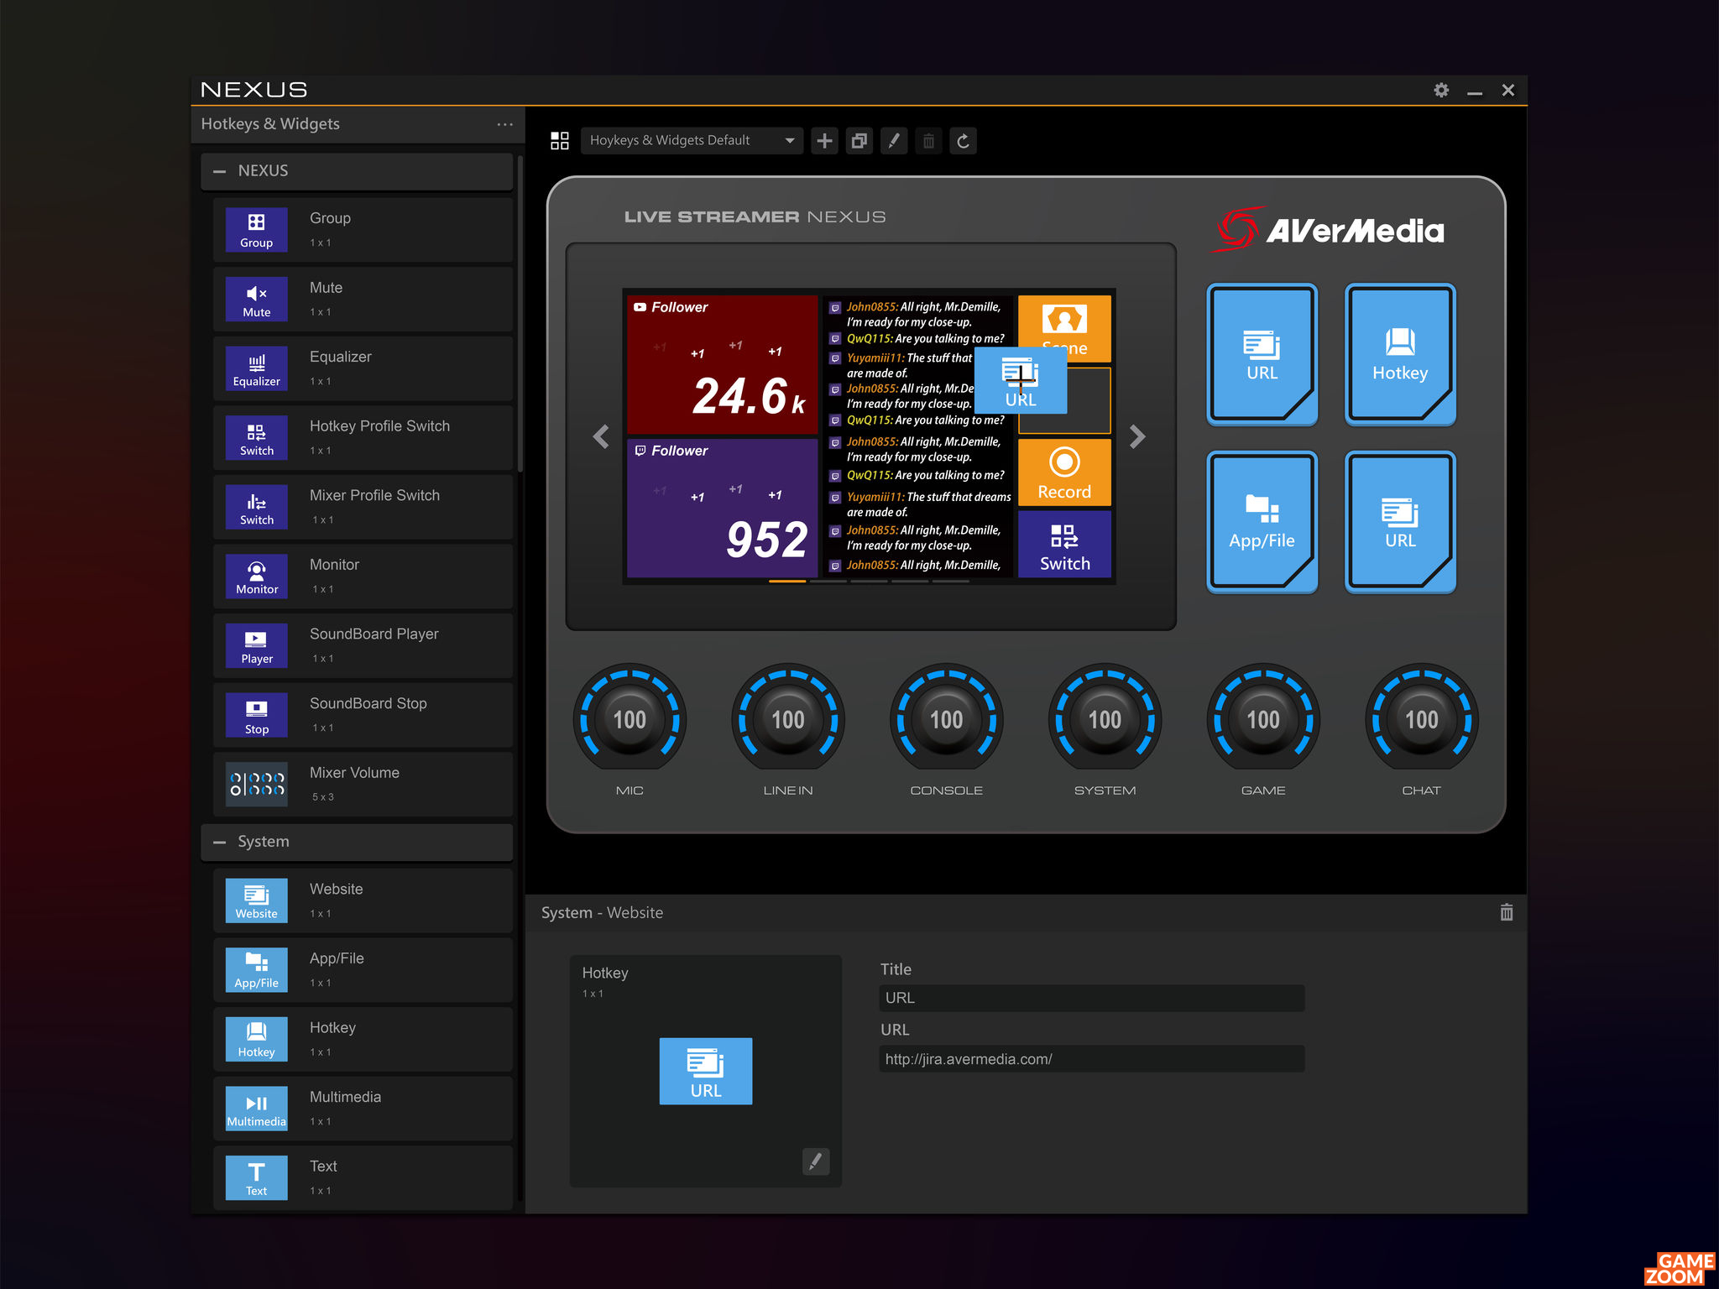Select the purple Follower 952 widget
The image size is (1719, 1289).
pos(723,508)
